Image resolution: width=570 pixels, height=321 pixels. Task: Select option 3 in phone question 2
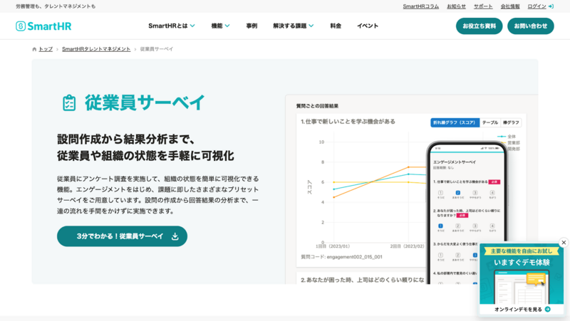pyautogui.click(x=475, y=226)
